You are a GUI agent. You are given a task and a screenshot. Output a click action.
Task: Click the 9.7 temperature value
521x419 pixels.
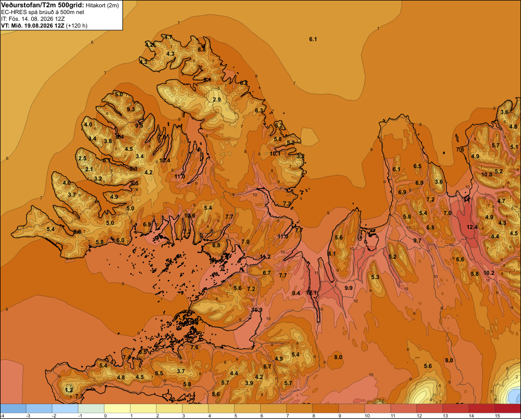(x=417, y=240)
